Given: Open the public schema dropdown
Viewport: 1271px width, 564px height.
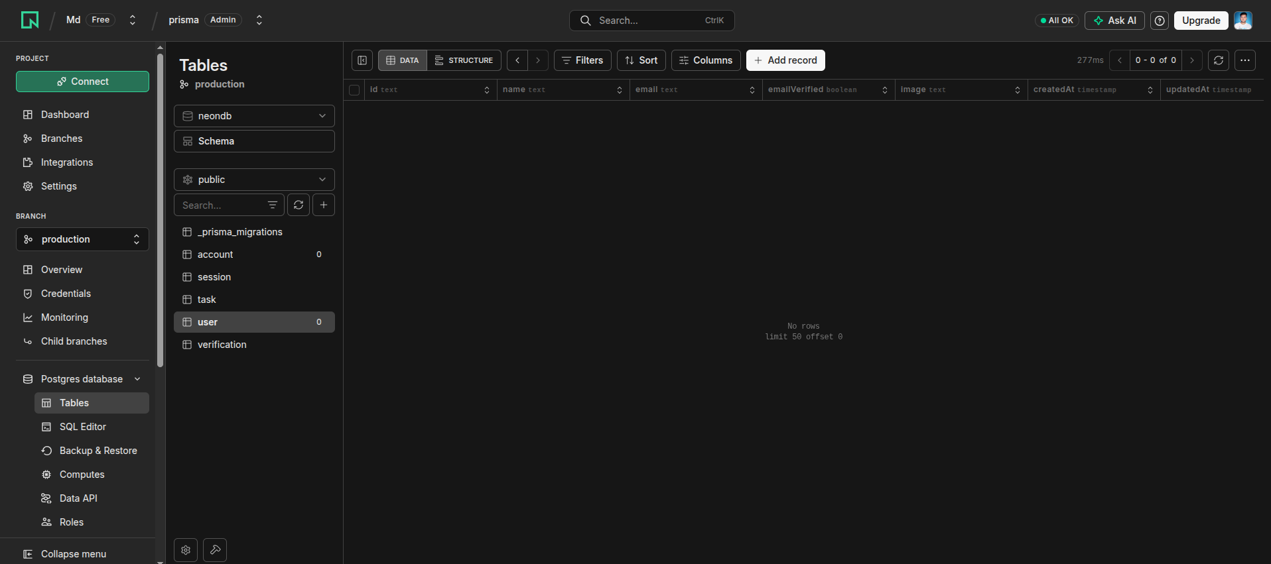Looking at the screenshot, I should pyautogui.click(x=254, y=180).
